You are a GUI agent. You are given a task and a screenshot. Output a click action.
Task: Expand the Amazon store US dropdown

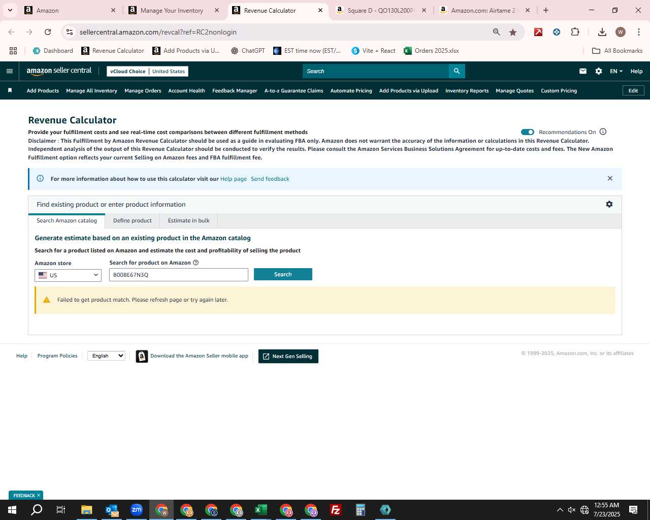(x=68, y=275)
